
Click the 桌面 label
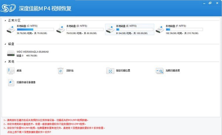pos(19,71)
